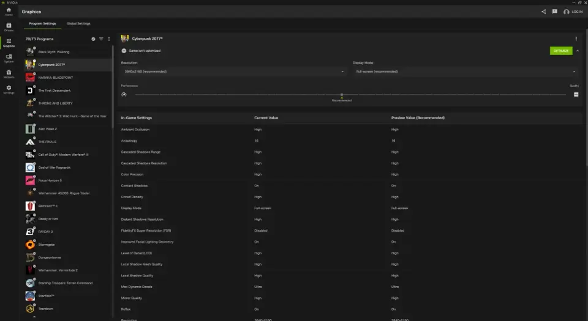
Task: Select Starship Troopers: Terran Command entry
Action: click(67, 283)
